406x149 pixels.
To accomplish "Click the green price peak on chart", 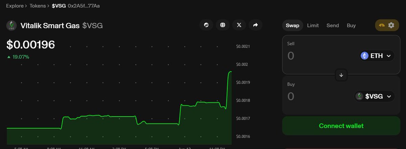I will point(230,71).
